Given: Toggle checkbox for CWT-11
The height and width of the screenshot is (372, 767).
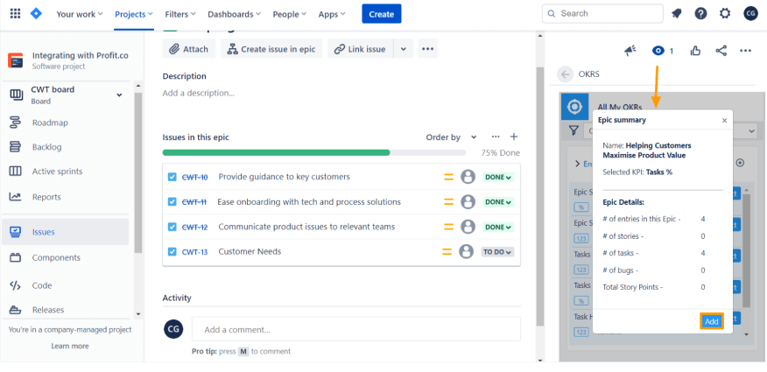Looking at the screenshot, I should tap(172, 202).
